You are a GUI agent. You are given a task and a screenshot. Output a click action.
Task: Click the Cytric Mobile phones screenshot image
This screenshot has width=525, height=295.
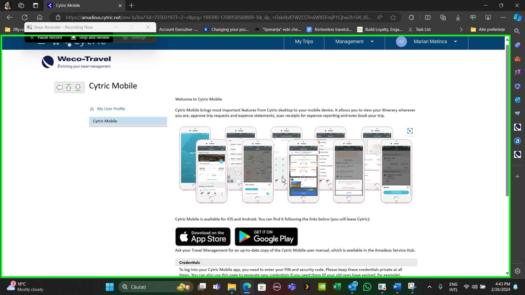(x=295, y=165)
